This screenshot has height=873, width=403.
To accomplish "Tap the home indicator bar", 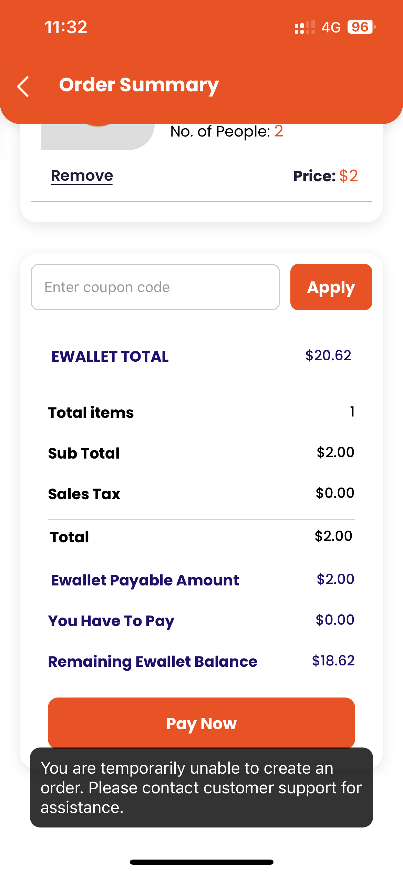I will 201,862.
